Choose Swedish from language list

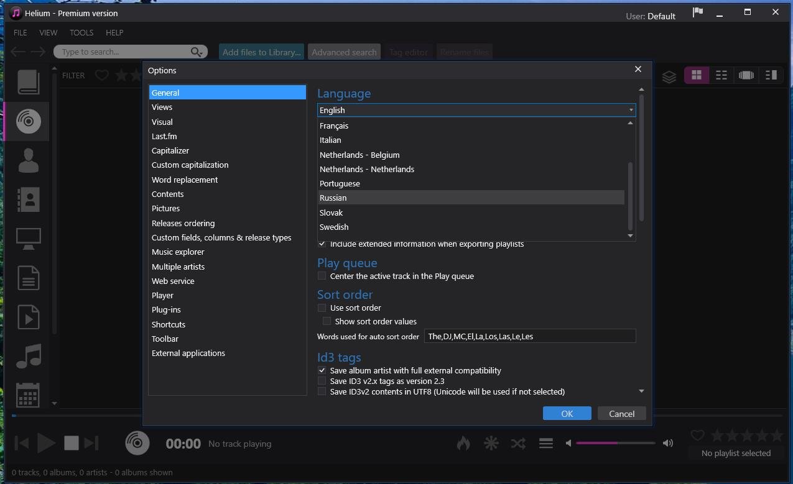pos(471,227)
